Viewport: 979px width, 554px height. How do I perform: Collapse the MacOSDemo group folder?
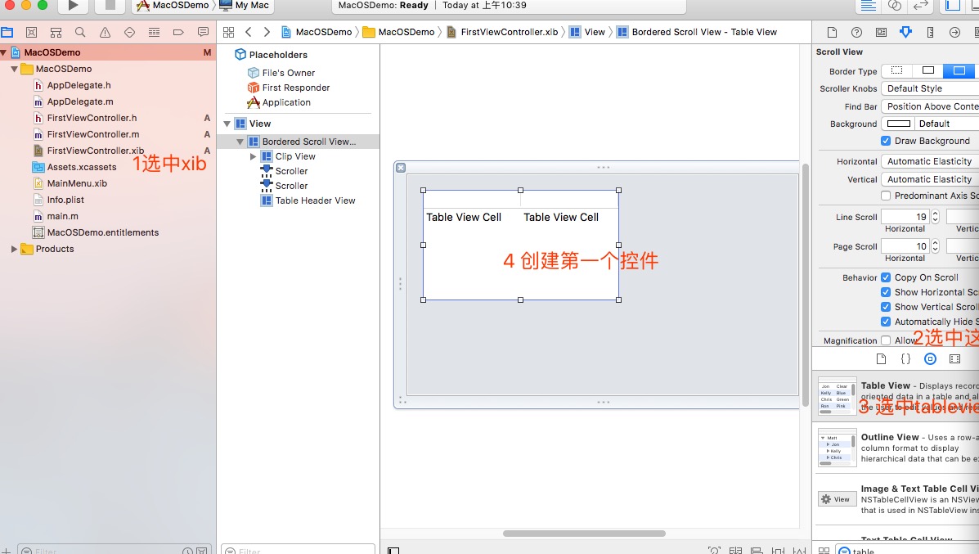[x=14, y=69]
